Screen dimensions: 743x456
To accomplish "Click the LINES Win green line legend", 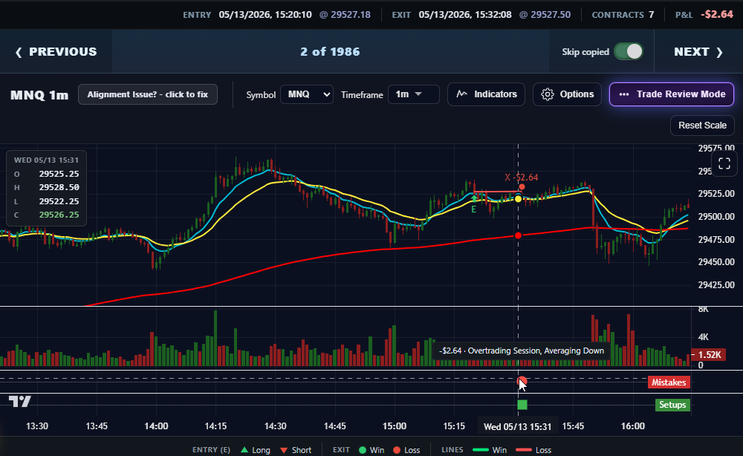I will coord(481,450).
